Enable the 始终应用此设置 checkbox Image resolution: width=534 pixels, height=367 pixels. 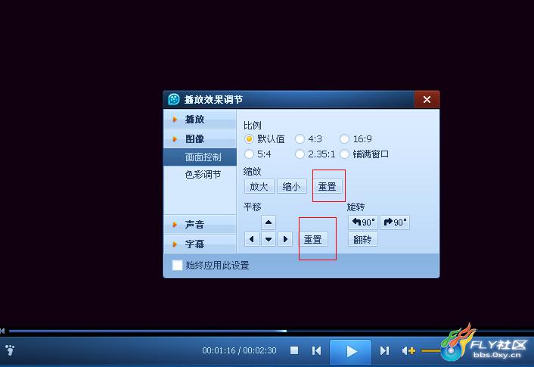tap(177, 266)
